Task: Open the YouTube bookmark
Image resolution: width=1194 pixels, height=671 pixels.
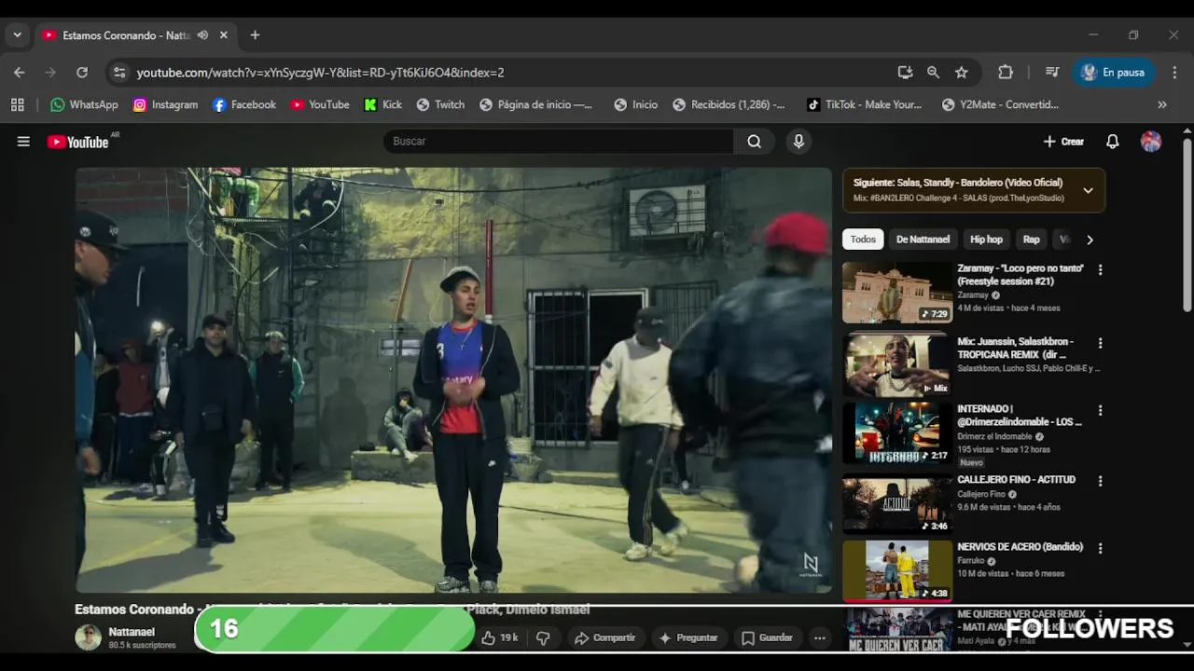Action: click(320, 104)
